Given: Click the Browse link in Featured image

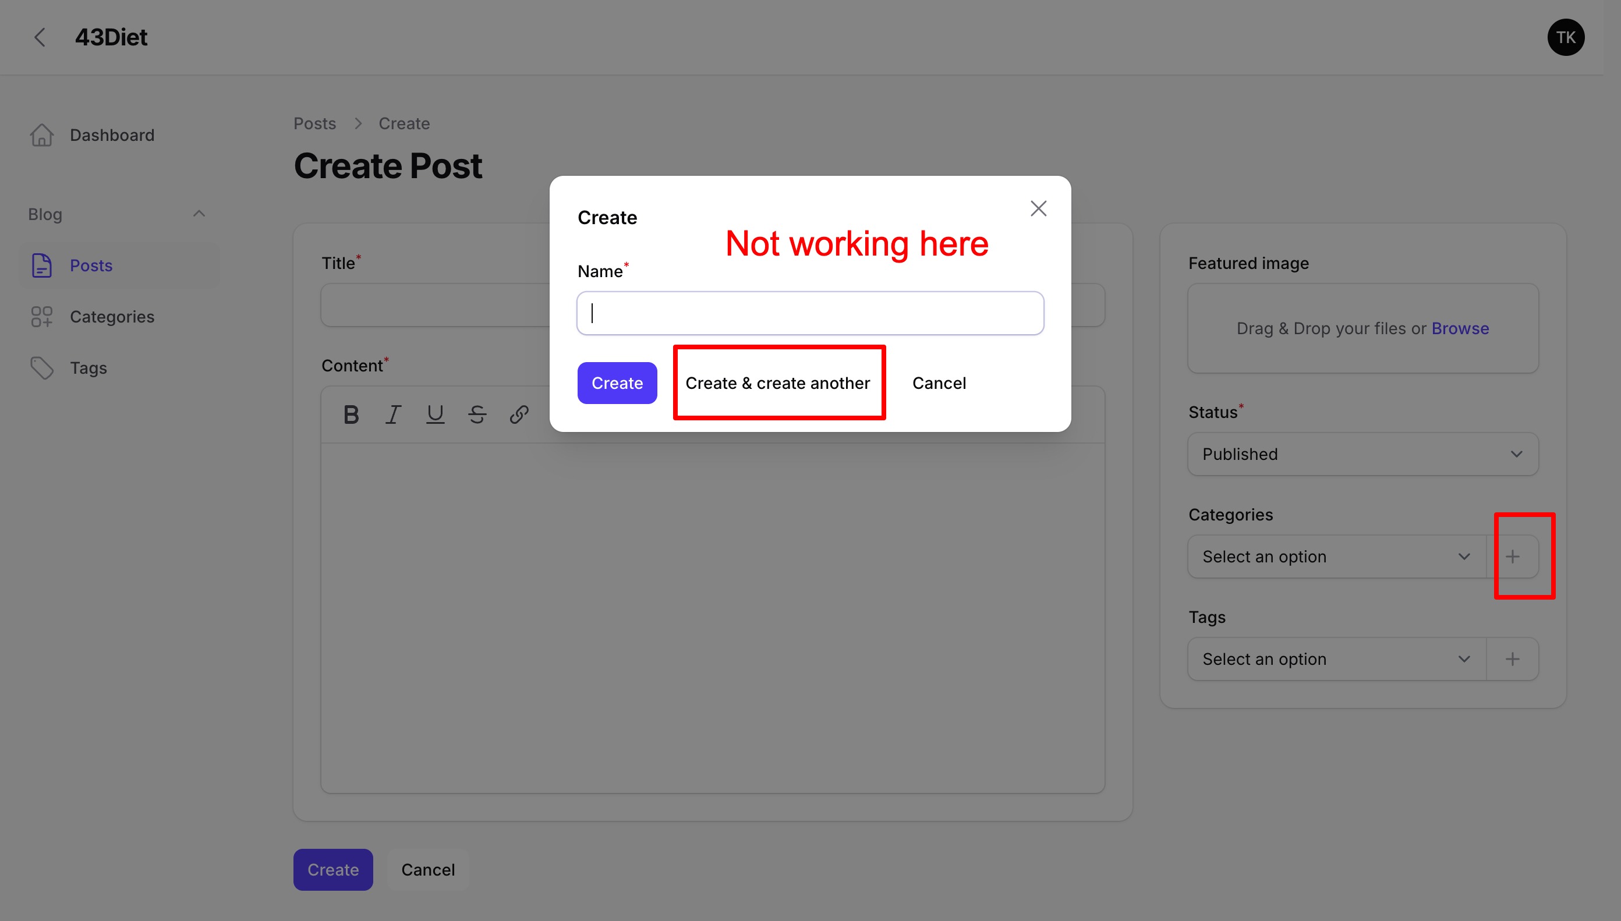Looking at the screenshot, I should [x=1460, y=328].
